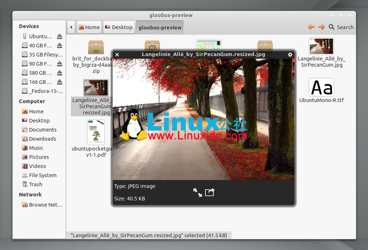Viewport: 368px width, 250px height.
Task: Navigate to Home in path bar
Action: point(89,27)
